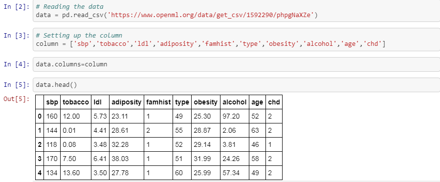Image resolution: width=440 pixels, height=182 pixels.
Task: Click adiposity value 28.61
Action: click(x=120, y=130)
